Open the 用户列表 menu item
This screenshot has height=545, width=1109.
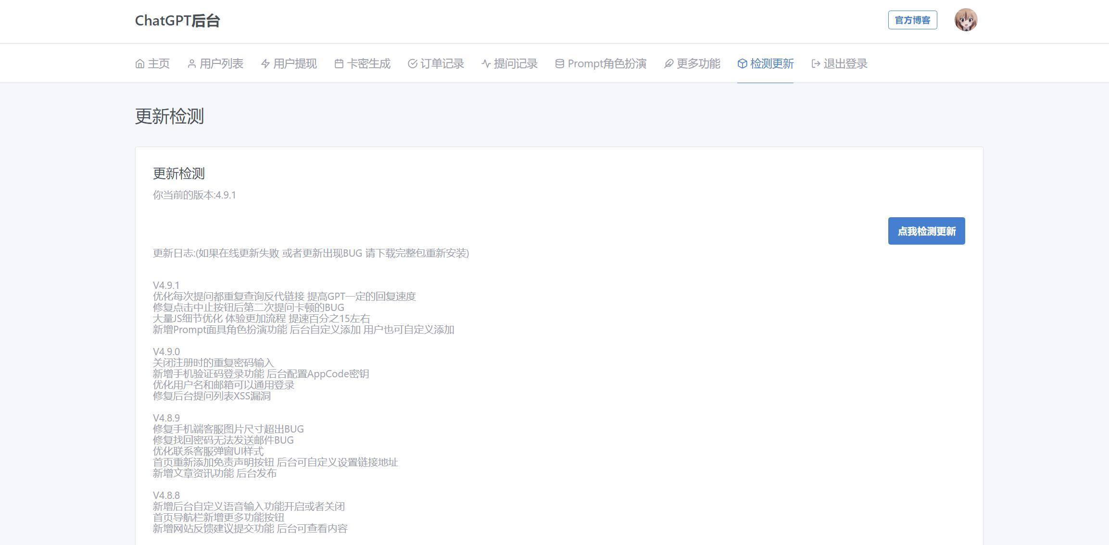[x=215, y=63]
